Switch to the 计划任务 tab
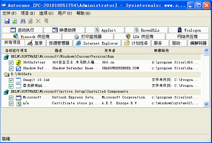 tap(137, 43)
